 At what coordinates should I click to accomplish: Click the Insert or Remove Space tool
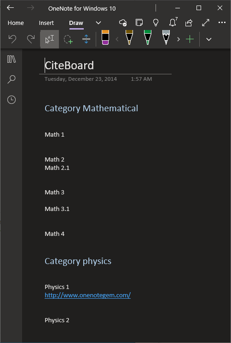pyautogui.click(x=87, y=39)
